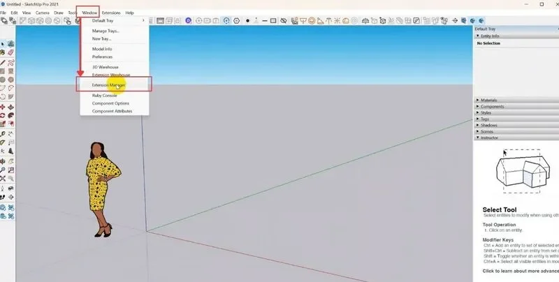Click the learn about more advanced link

click(x=521, y=271)
